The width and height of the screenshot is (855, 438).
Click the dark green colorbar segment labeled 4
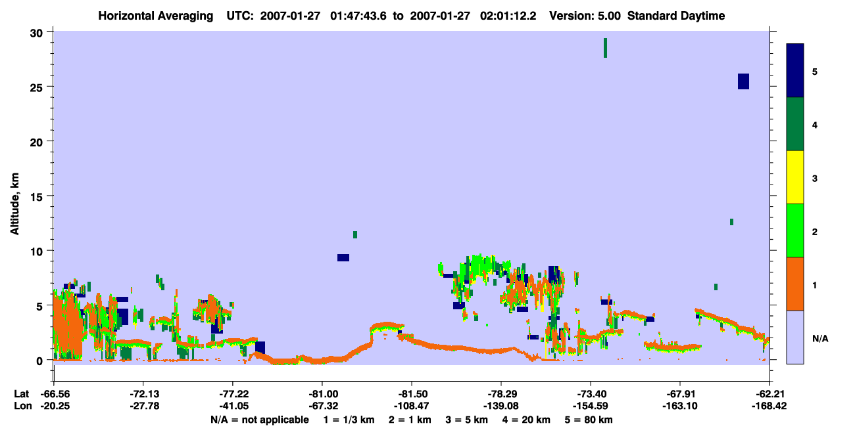pyautogui.click(x=795, y=124)
